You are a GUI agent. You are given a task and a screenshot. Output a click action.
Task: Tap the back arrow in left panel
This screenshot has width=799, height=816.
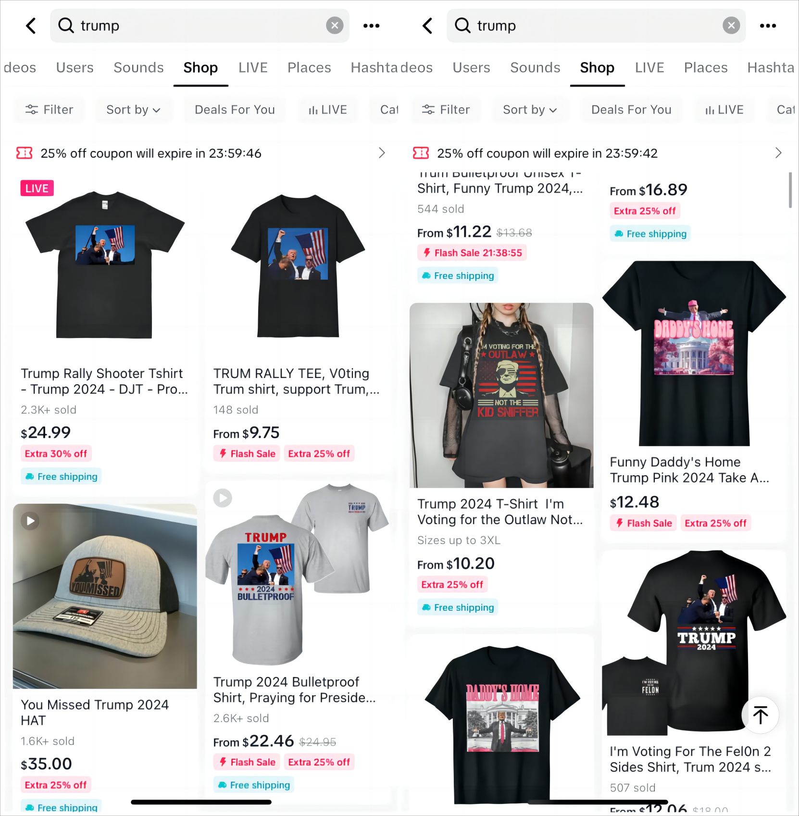pos(31,26)
